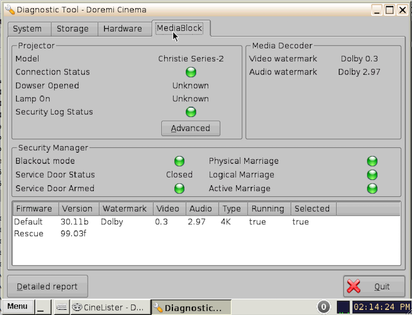412x315 pixels.
Task: Click Dowser Opened Unknown value
Action: pos(191,86)
